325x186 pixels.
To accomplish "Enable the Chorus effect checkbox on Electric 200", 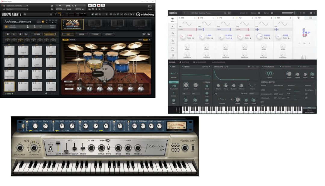I will coord(114,121).
